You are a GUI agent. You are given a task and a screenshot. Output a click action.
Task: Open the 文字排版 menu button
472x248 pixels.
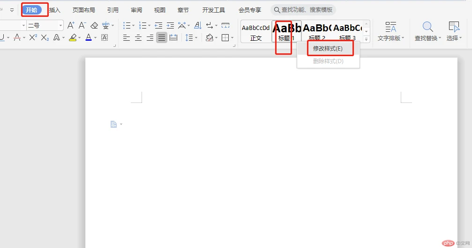(x=390, y=31)
